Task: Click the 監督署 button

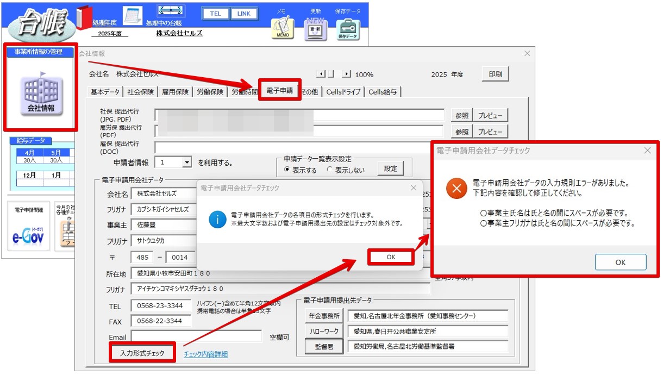Action: 324,346
